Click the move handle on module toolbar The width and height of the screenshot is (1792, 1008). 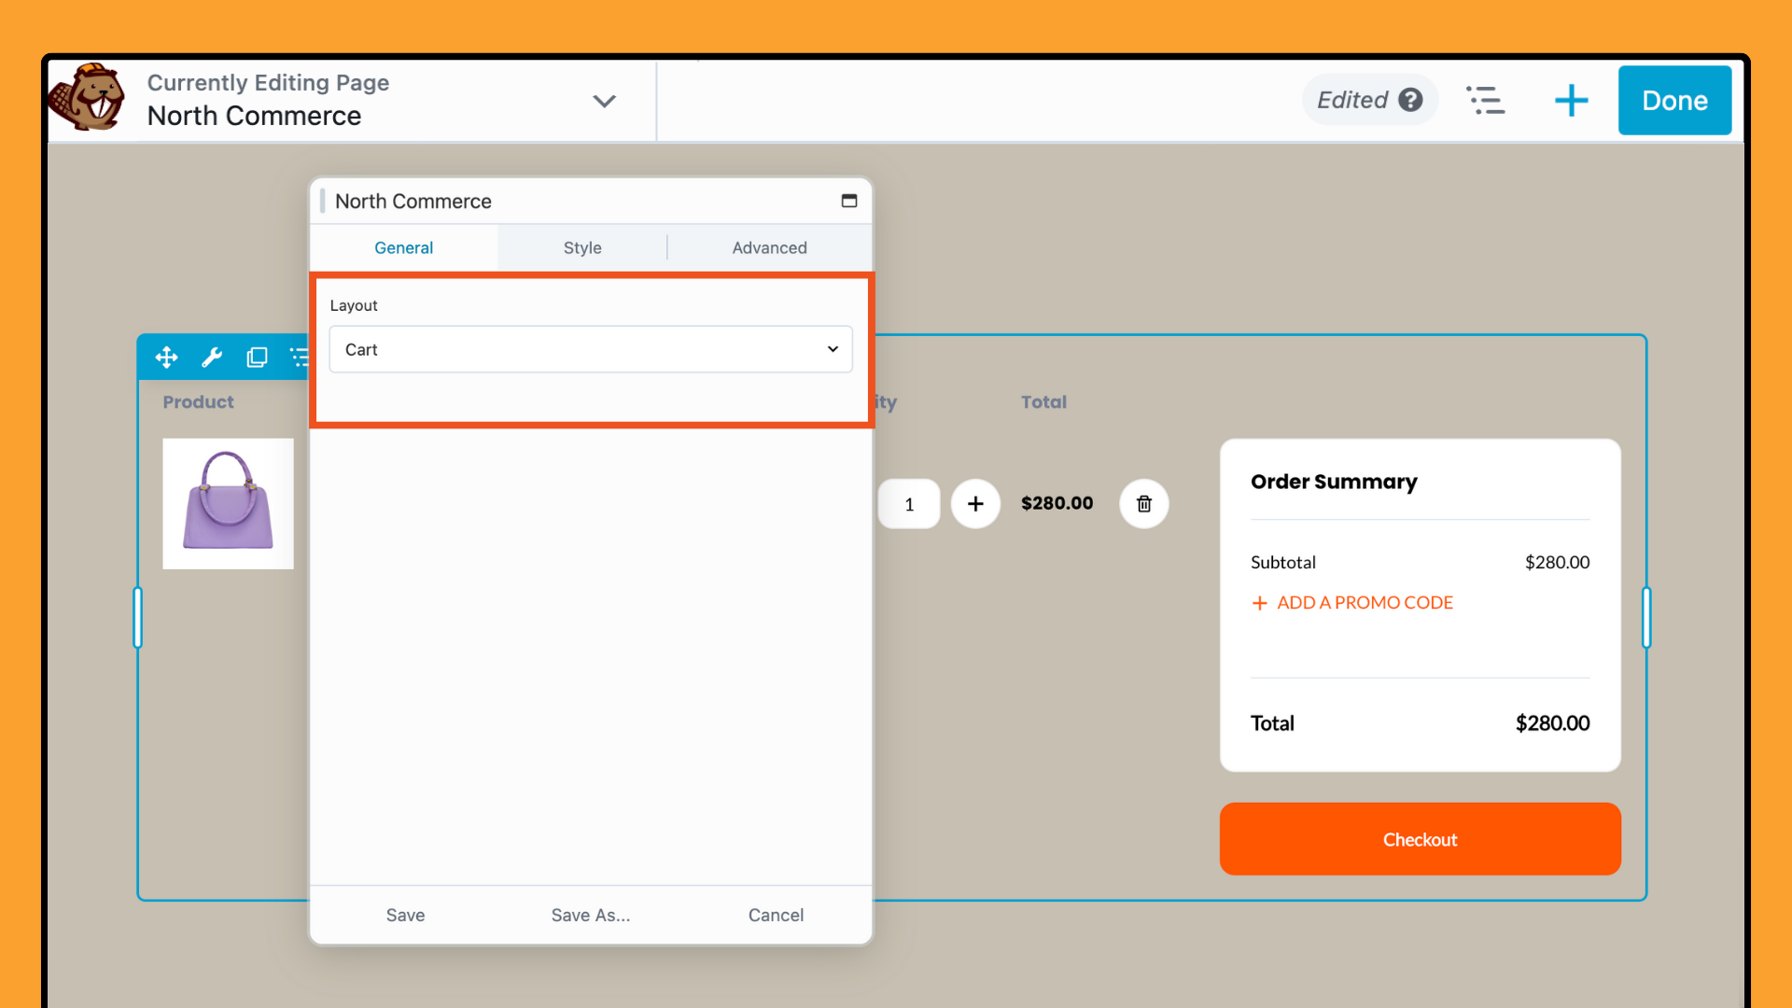(x=167, y=357)
